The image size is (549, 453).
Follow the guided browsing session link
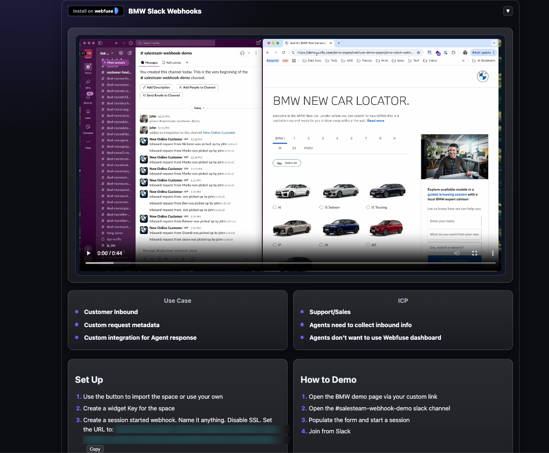coord(447,194)
